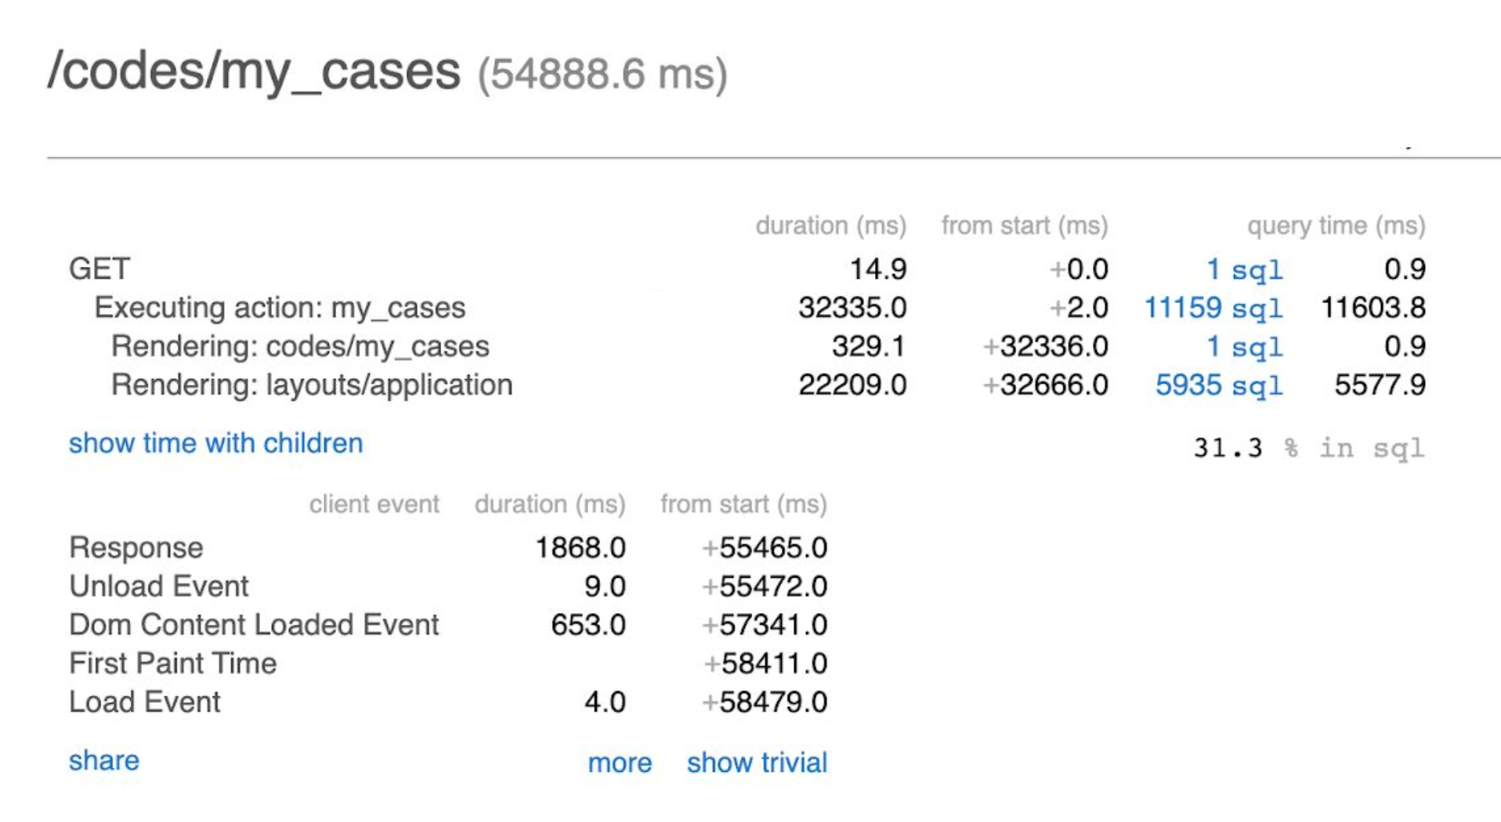Click the client event column header
The width and height of the screenshot is (1501, 822).
coord(374,504)
